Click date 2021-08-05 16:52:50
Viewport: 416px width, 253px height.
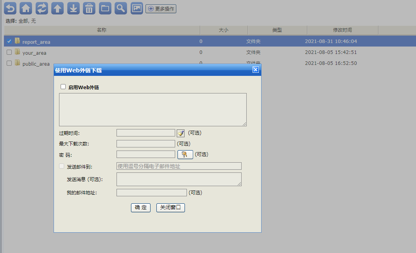331,63
